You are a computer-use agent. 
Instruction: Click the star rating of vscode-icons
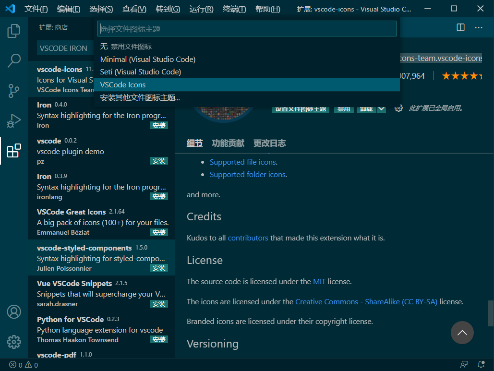462,76
